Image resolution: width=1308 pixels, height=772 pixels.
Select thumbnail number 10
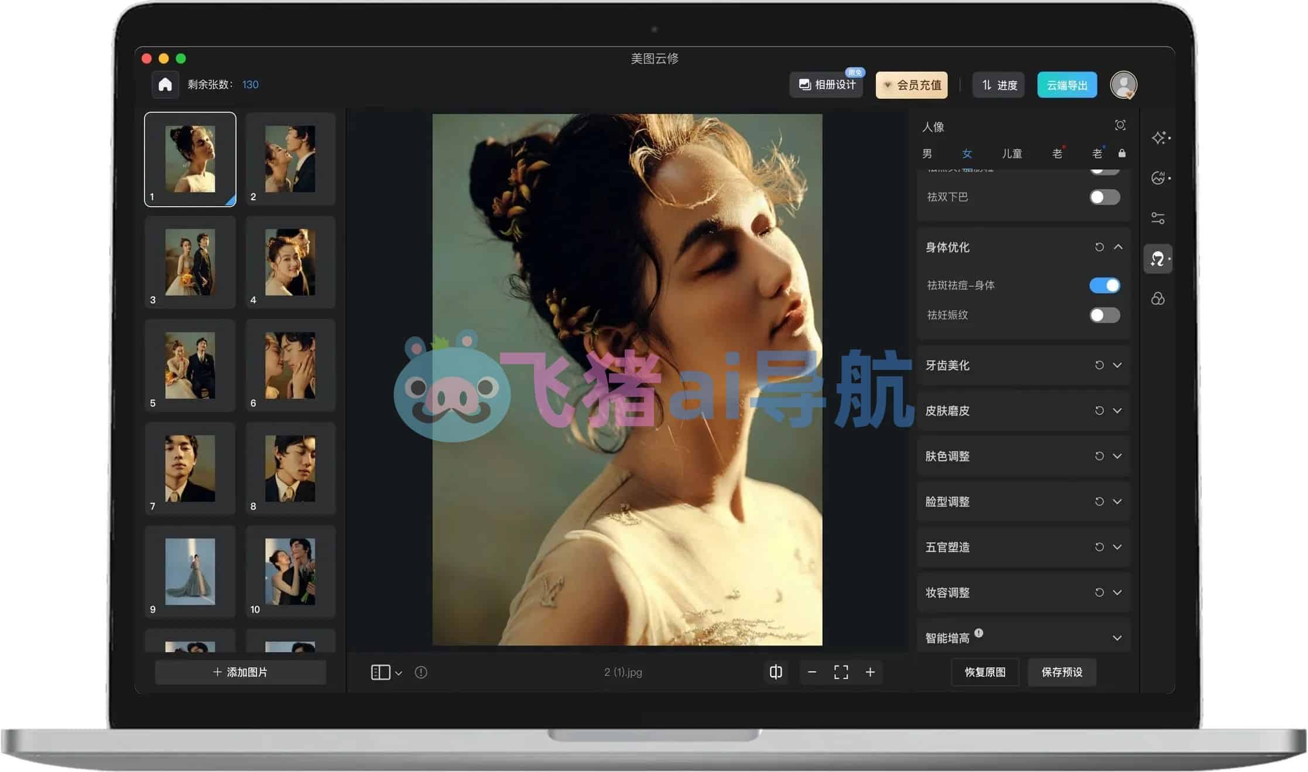click(x=290, y=572)
